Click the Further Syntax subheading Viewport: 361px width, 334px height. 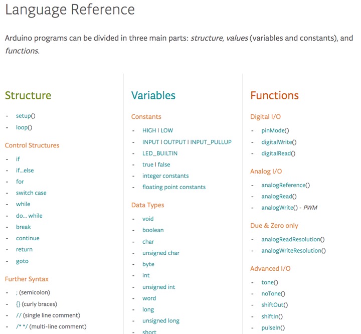click(x=27, y=279)
